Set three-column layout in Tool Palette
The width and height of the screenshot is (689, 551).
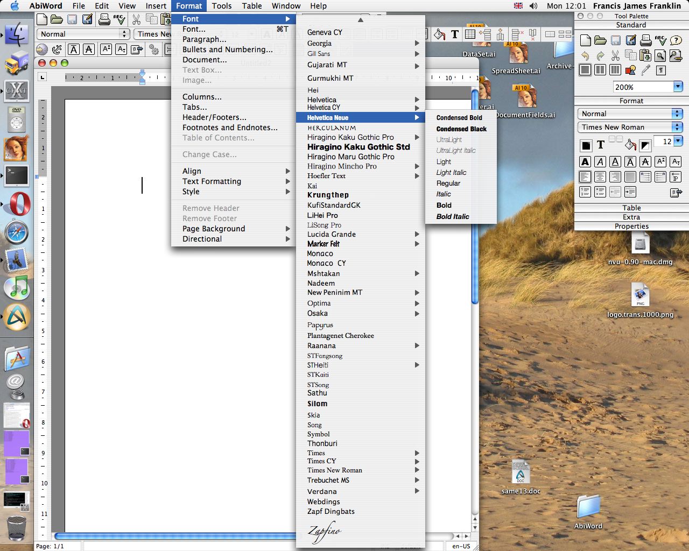click(615, 69)
